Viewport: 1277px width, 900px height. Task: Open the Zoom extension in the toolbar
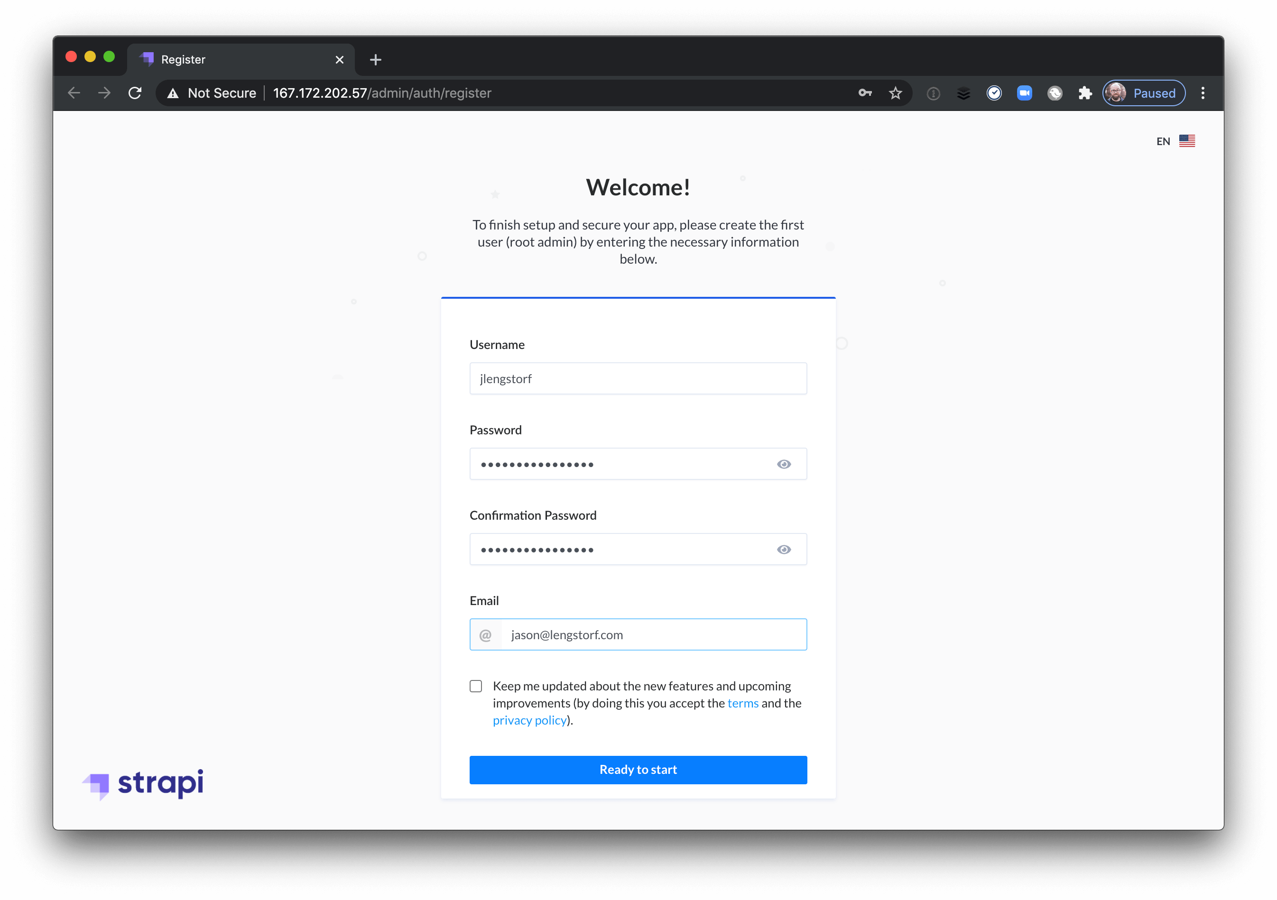(1025, 93)
